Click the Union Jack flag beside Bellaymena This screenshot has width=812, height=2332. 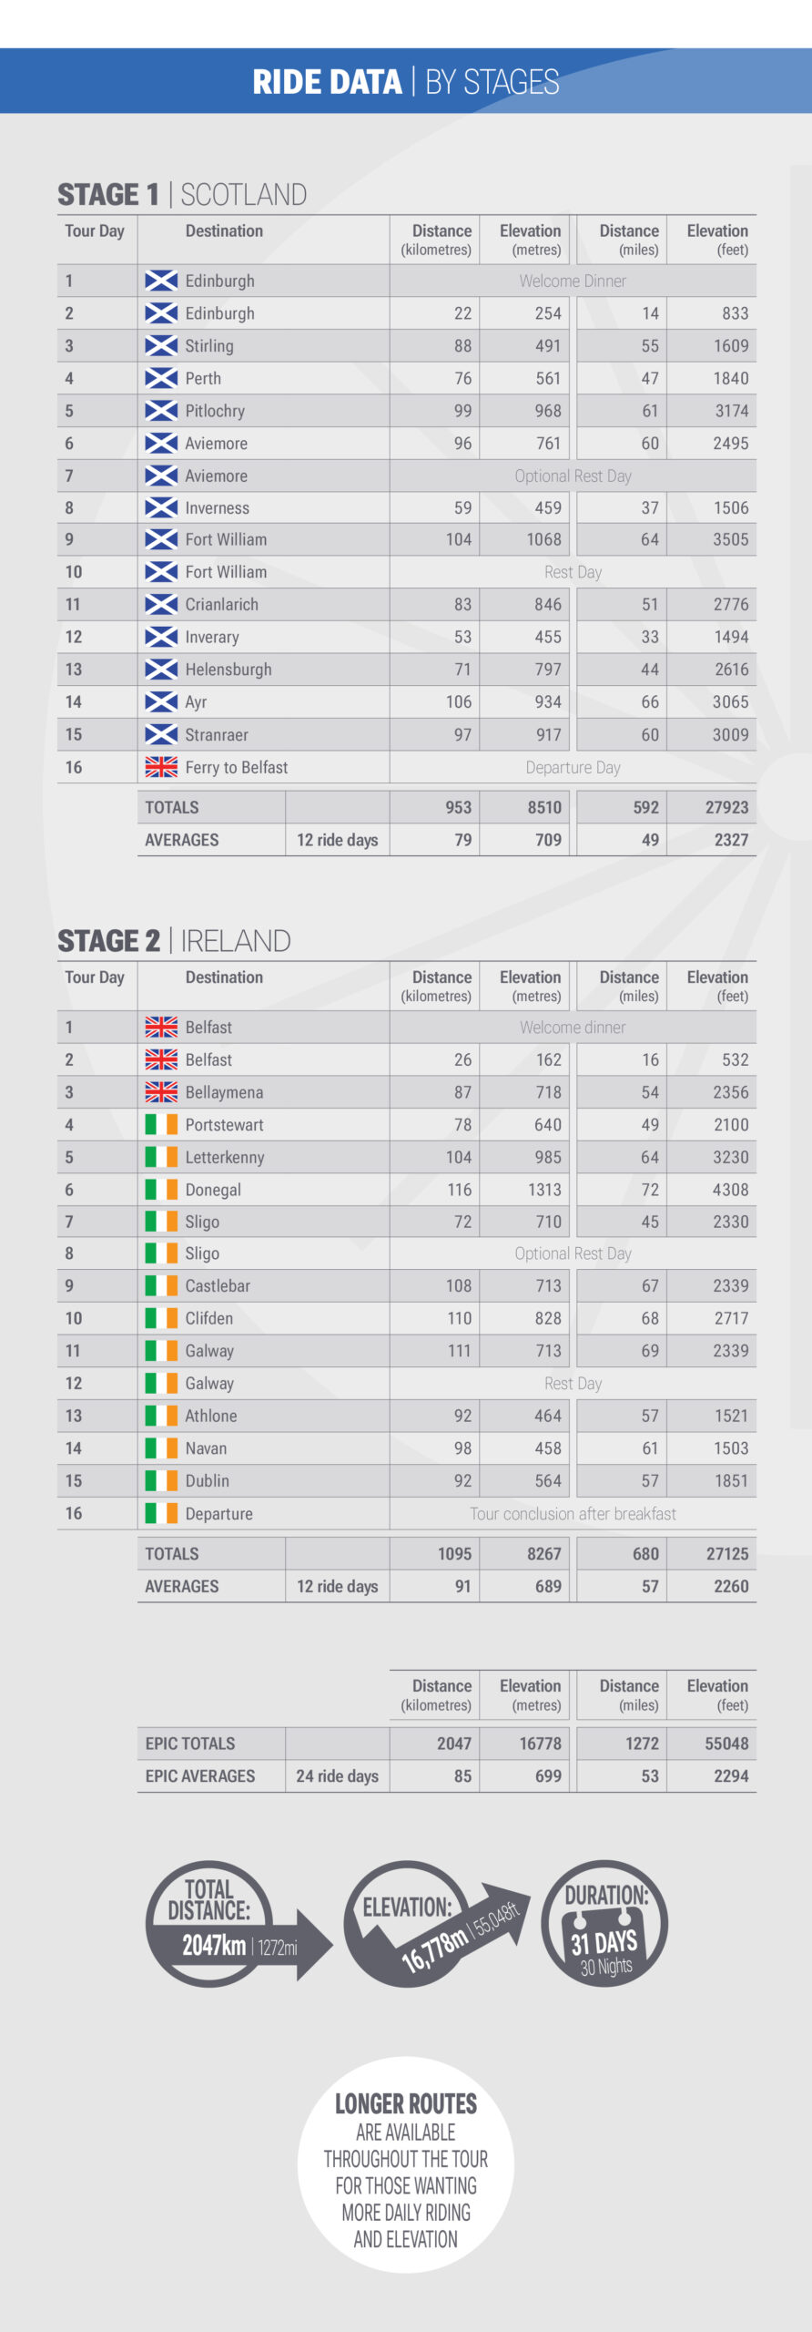(x=161, y=1091)
